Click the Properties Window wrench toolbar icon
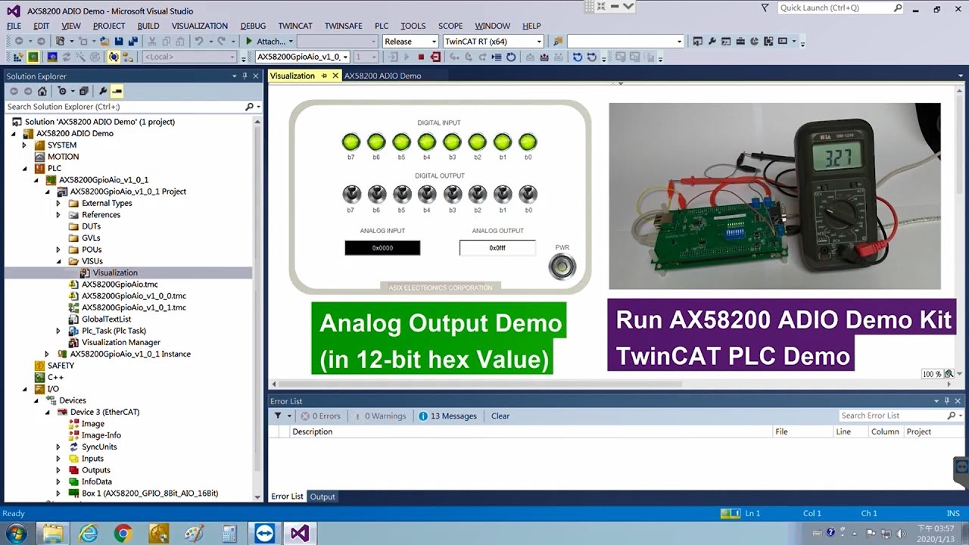 click(x=712, y=41)
